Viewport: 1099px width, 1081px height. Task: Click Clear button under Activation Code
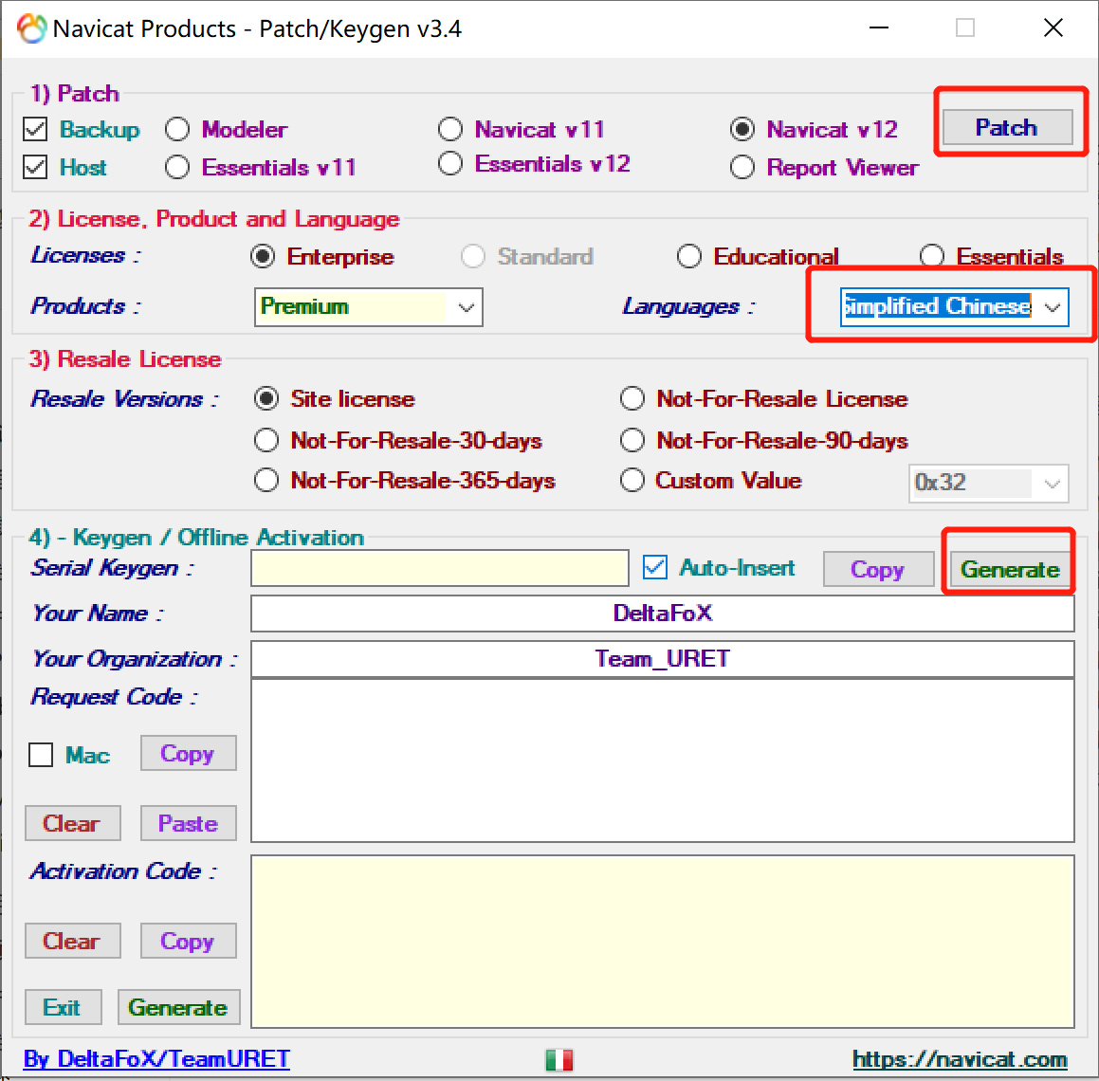click(72, 941)
